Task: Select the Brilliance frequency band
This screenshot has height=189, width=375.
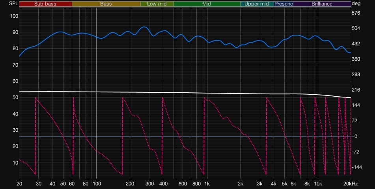Action: 322,4
